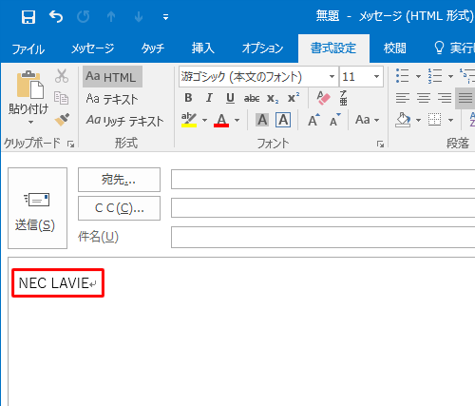This screenshot has width=475, height=406.
Task: Open the Customize Quick Access Toolbar arrow
Action: tap(165, 17)
